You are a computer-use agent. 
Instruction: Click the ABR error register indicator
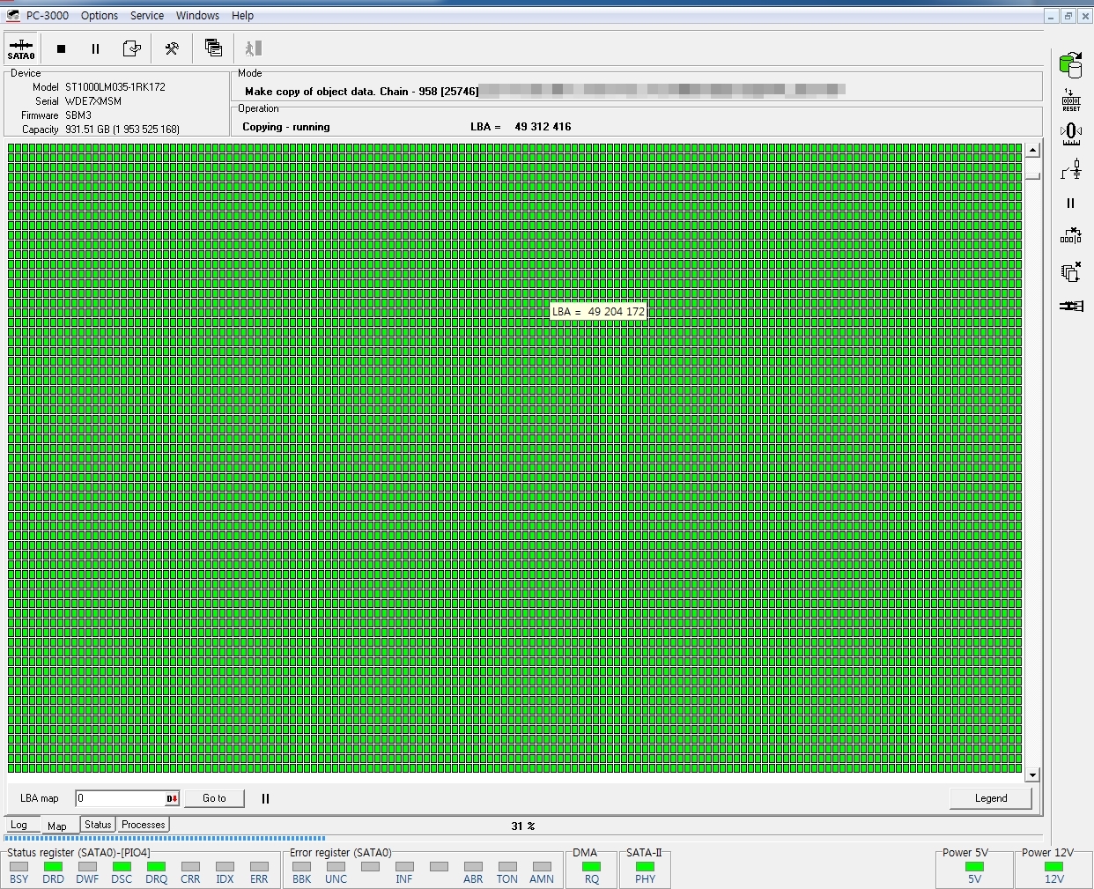click(x=473, y=867)
